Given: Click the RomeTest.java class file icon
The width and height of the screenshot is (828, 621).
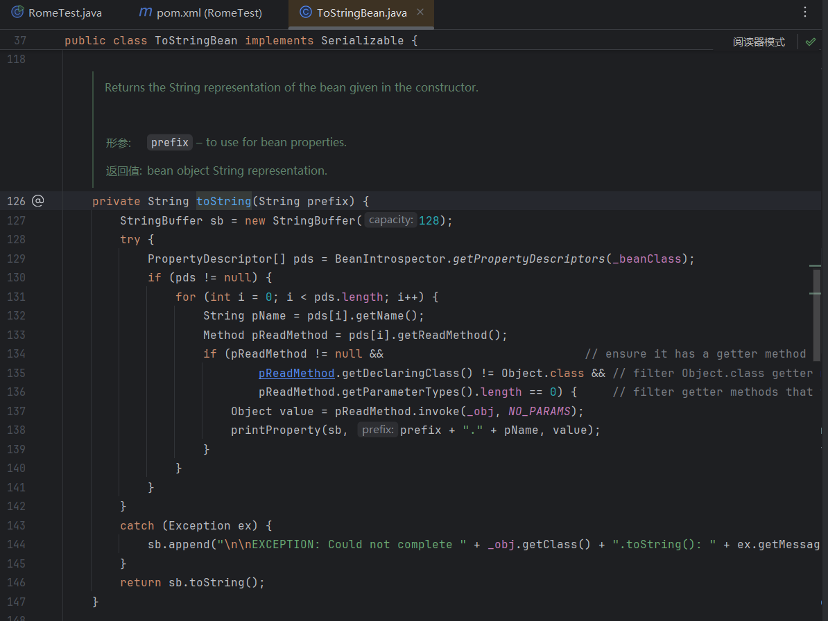Looking at the screenshot, I should tap(17, 12).
